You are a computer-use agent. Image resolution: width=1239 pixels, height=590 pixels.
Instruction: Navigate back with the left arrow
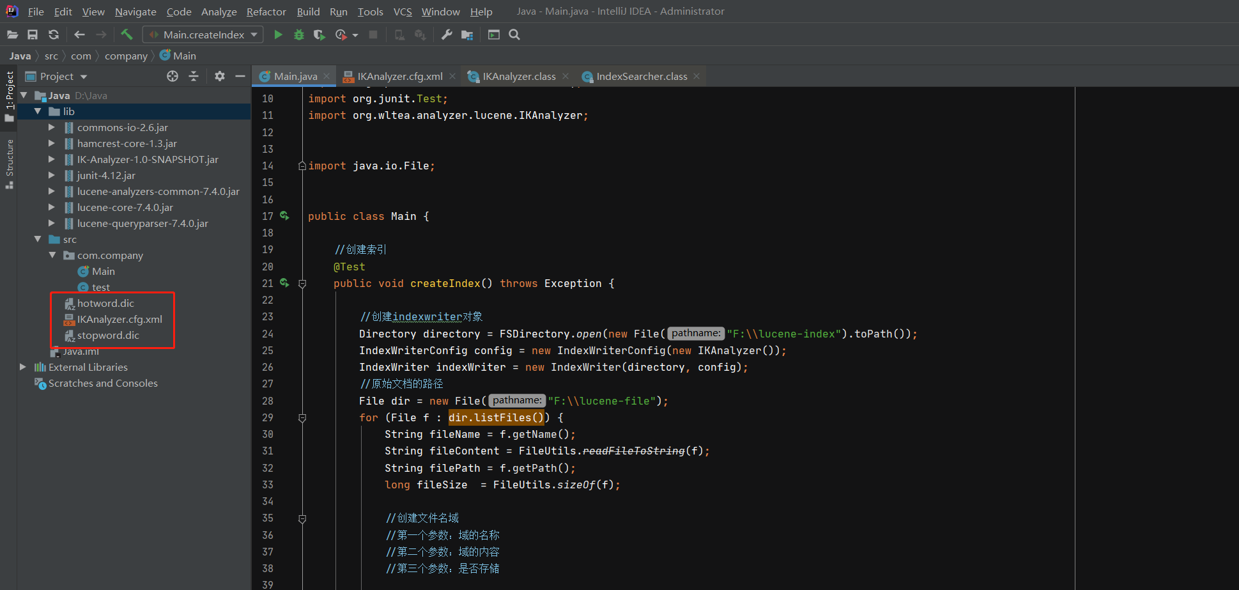80,35
